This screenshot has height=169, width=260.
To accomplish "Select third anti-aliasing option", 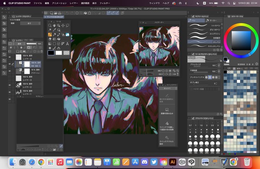I will tap(213, 77).
